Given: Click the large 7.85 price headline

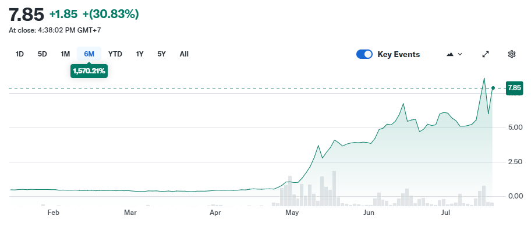Looking at the screenshot, I should coord(26,15).
